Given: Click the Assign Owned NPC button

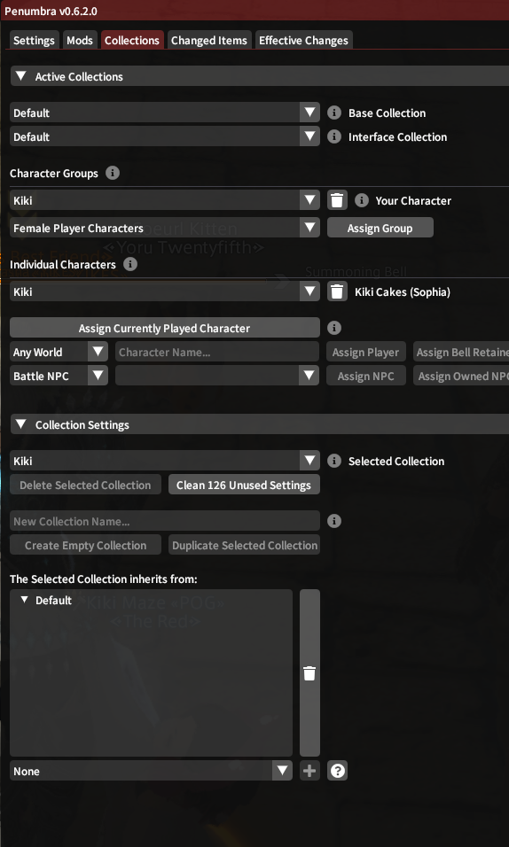Looking at the screenshot, I should 461,376.
